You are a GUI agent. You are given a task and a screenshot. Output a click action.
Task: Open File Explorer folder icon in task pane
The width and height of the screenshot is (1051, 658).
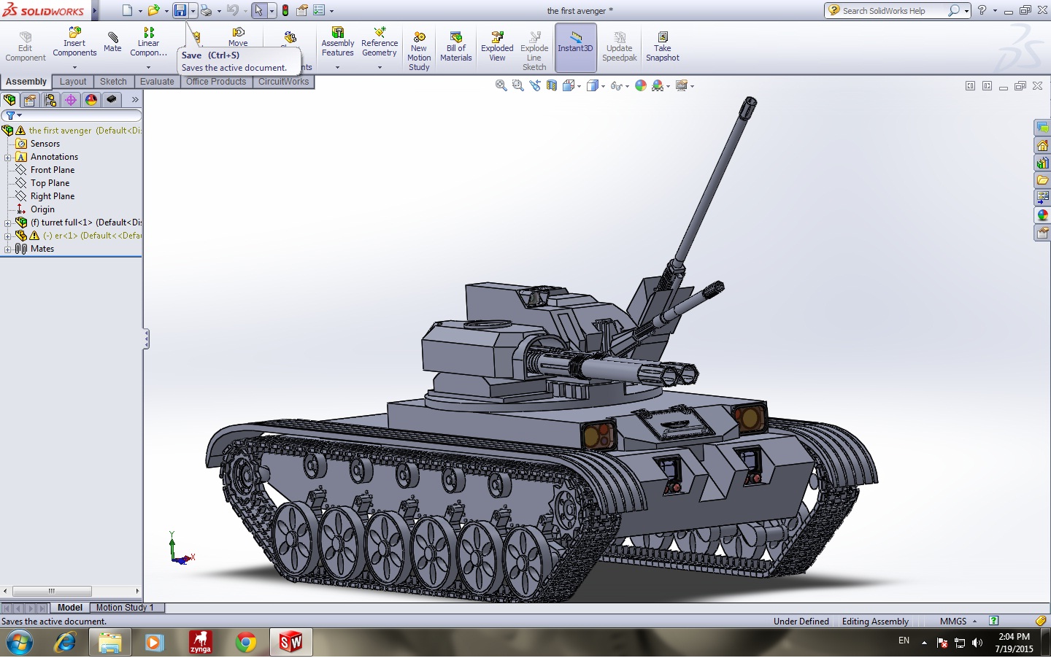tap(1042, 180)
